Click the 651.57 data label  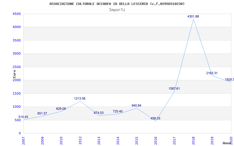42,114
